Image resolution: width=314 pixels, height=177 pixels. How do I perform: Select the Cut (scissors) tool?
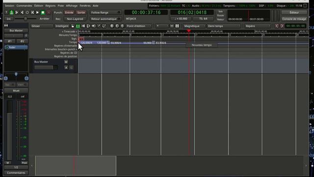[83, 26]
